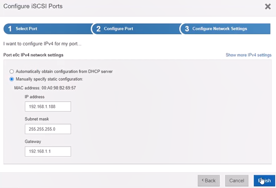Select DHCP automatic configuration option
Screen dimensions: 276x188
(11, 72)
